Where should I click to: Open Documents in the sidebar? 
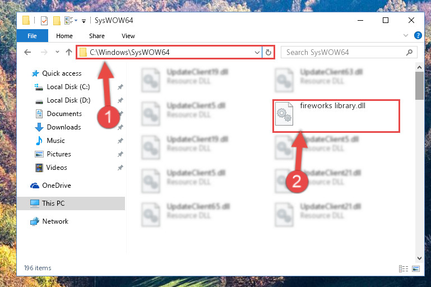click(64, 114)
